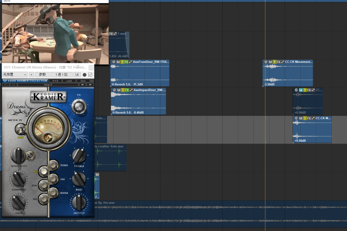Click the OUTPUT knob
The width and height of the screenshot is (347, 231).
pyautogui.click(x=79, y=203)
